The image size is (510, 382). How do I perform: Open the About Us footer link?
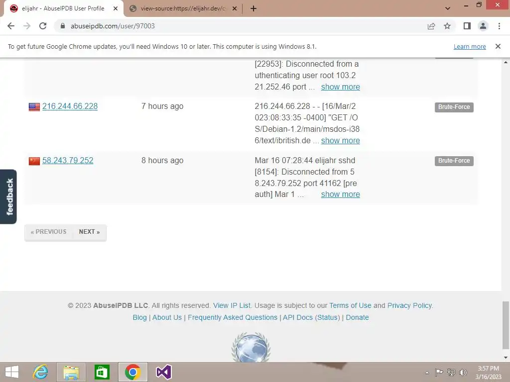(x=167, y=318)
